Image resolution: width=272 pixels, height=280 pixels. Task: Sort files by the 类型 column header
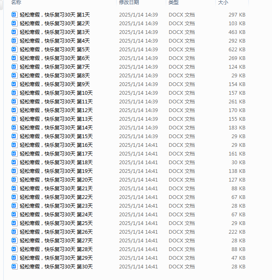(x=174, y=2)
